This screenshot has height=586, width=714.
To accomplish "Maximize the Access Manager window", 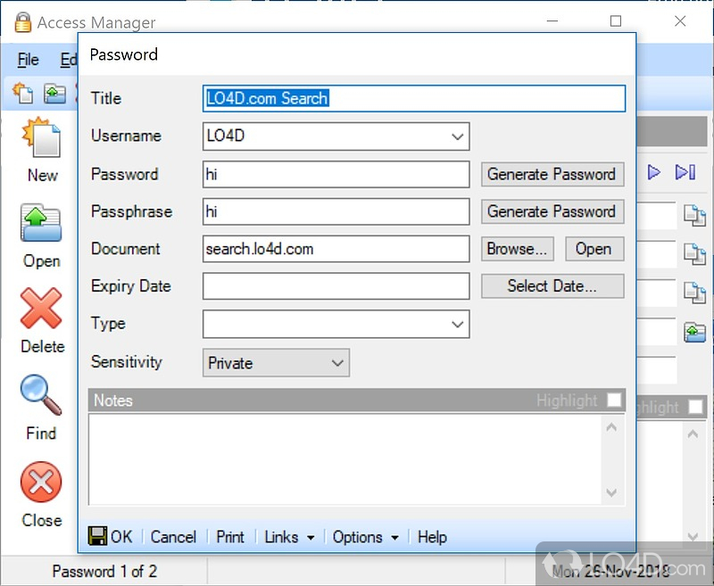I will click(x=616, y=21).
